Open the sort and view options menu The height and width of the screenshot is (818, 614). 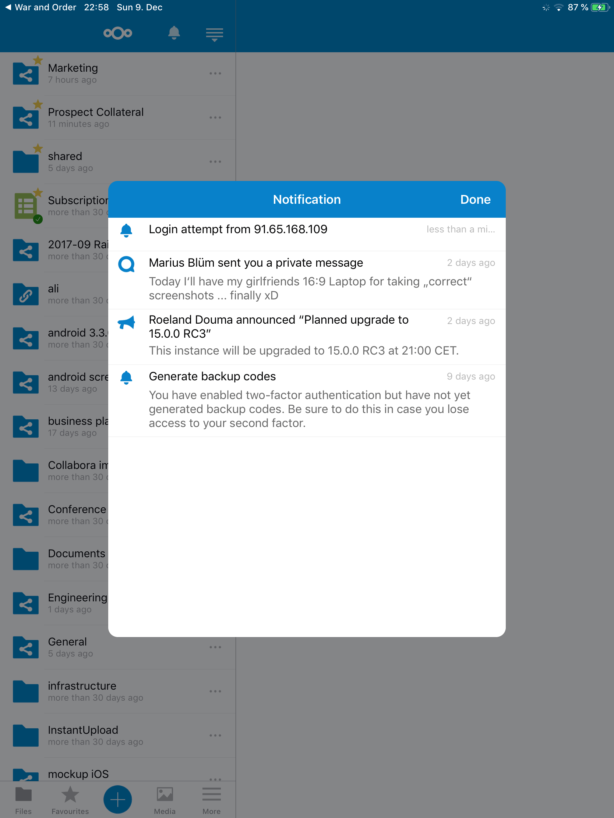tap(214, 35)
